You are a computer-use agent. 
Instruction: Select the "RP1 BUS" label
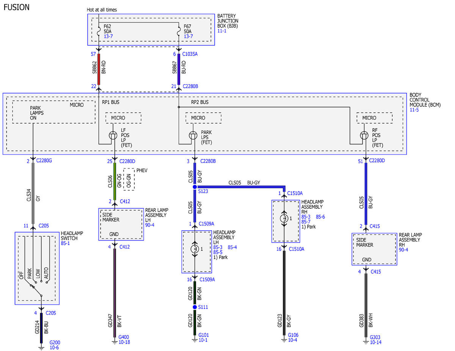click(111, 102)
